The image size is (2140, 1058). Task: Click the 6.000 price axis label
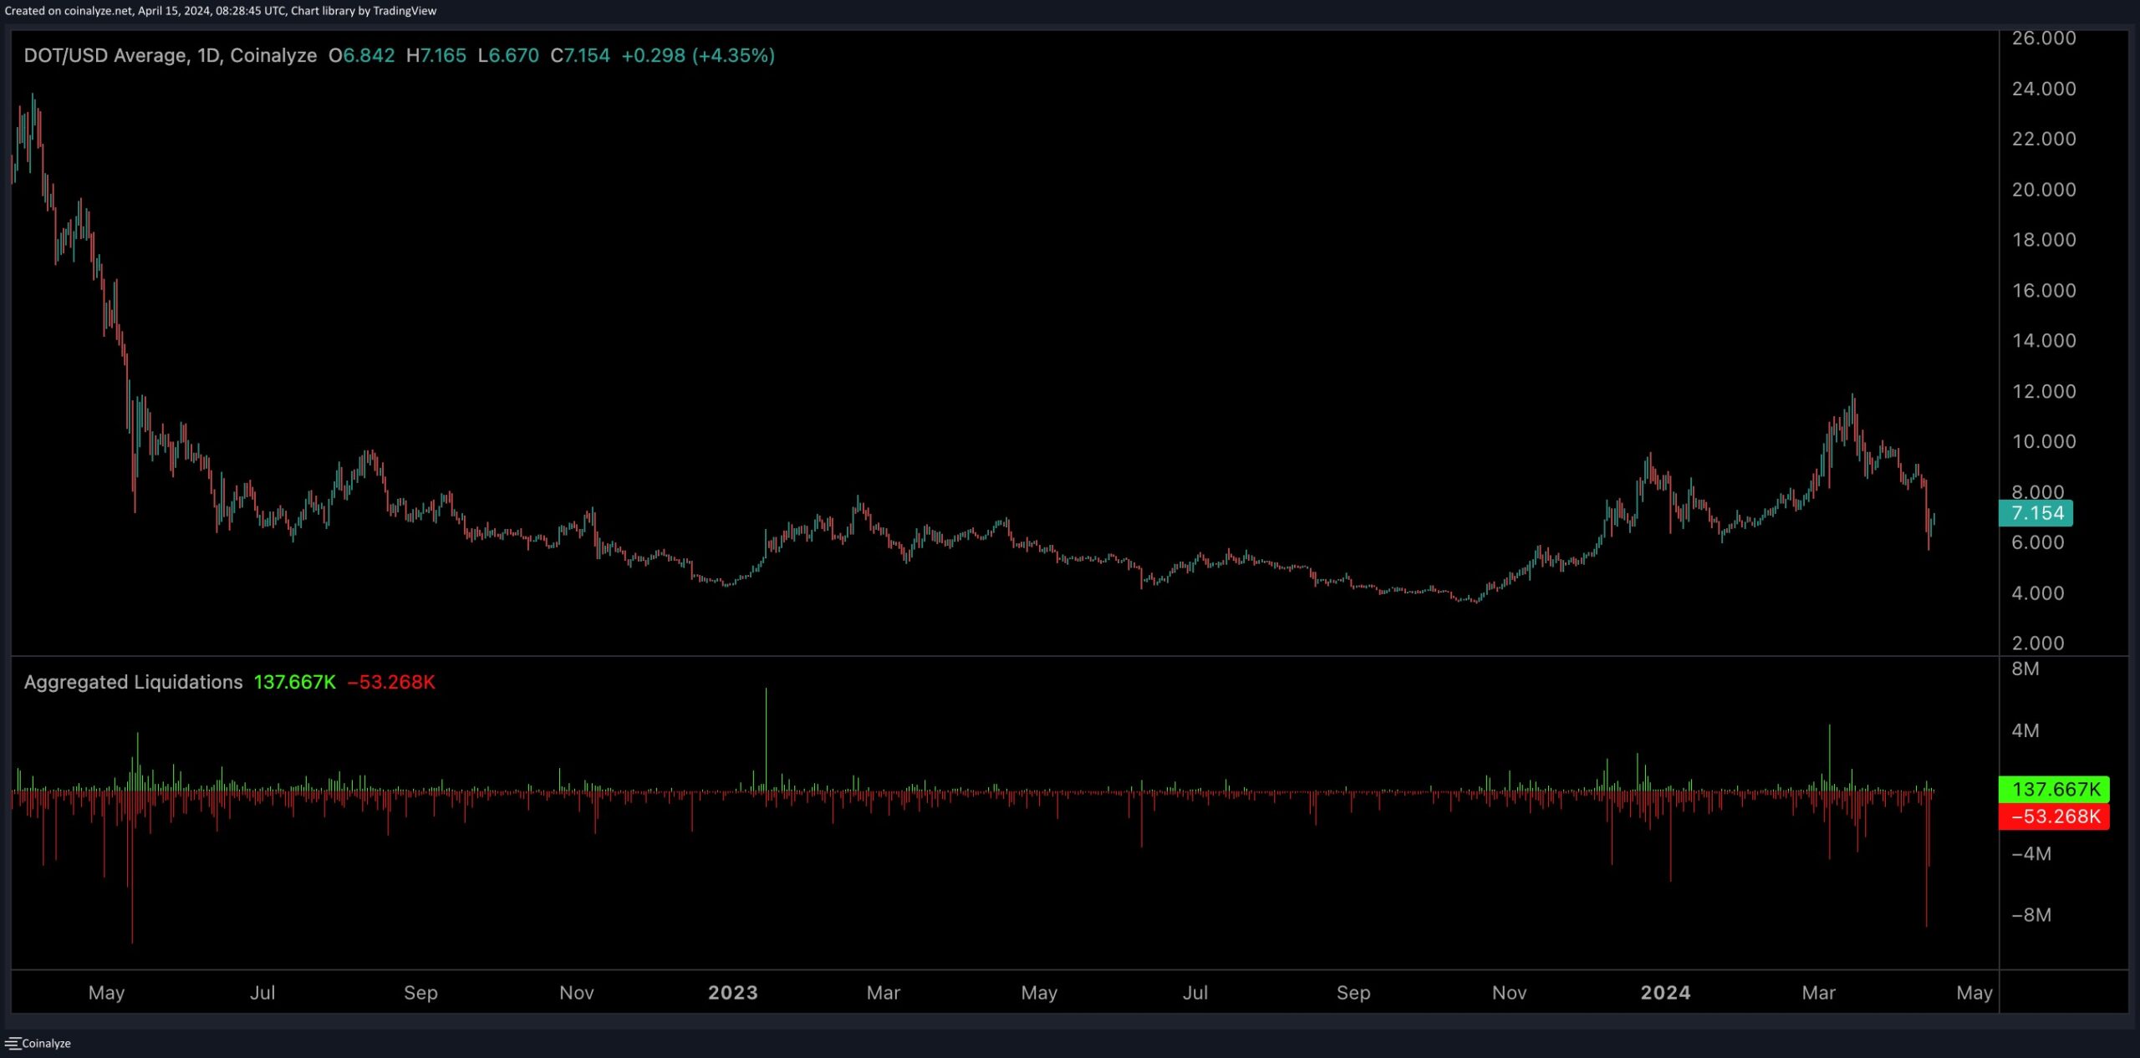[x=2038, y=543]
